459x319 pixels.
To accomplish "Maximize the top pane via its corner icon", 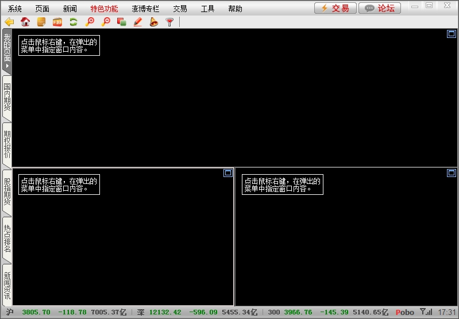I will [452, 34].
